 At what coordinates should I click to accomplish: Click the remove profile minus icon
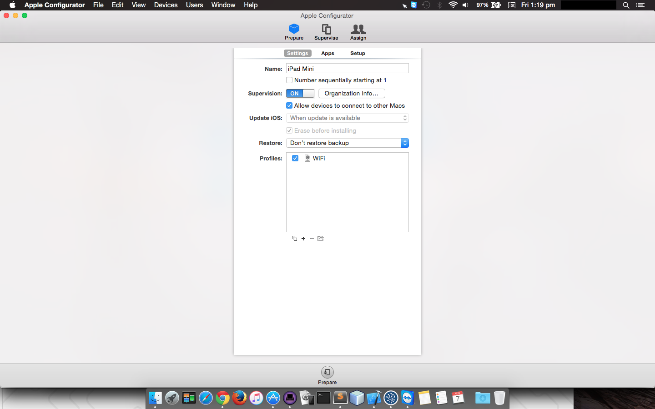[312, 239]
